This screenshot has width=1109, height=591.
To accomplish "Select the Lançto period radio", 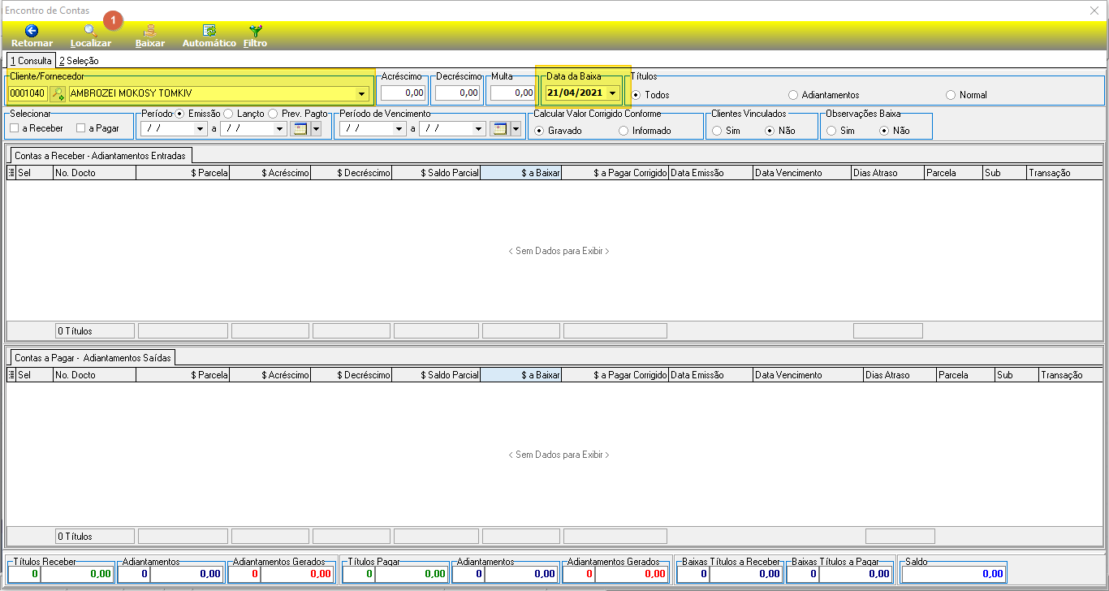I will 228,114.
